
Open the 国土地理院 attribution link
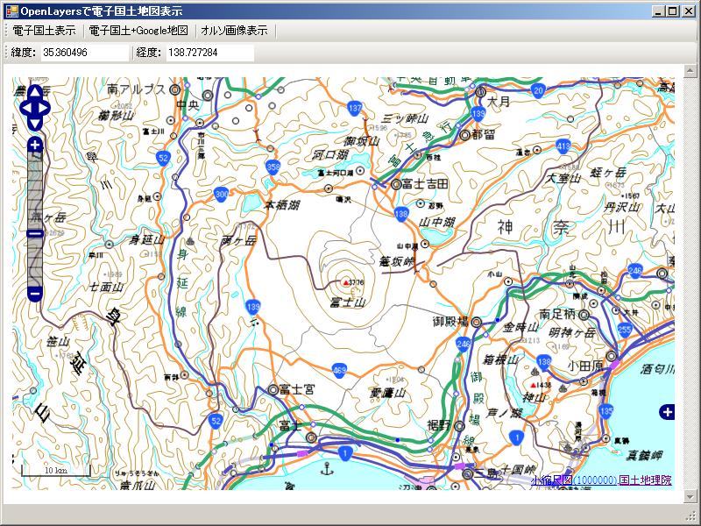click(646, 480)
